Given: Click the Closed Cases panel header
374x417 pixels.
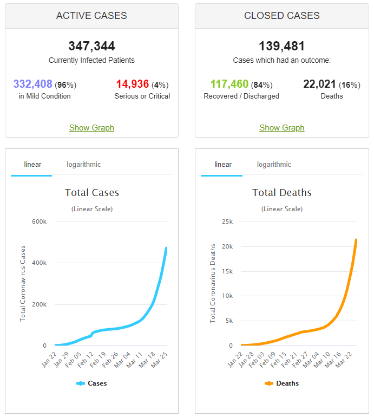Looking at the screenshot, I should pyautogui.click(x=281, y=16).
